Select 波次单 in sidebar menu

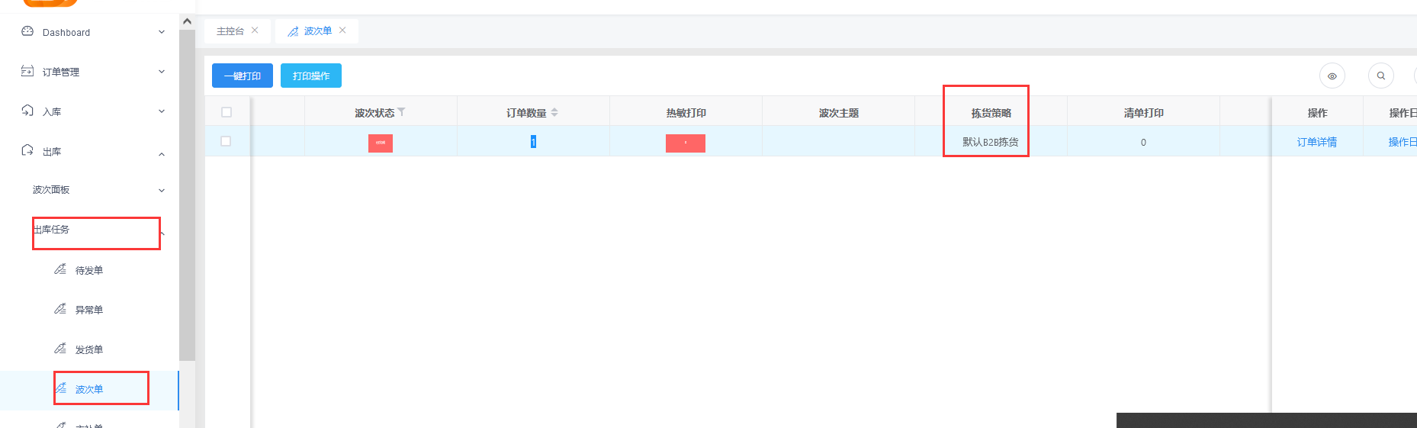[89, 389]
